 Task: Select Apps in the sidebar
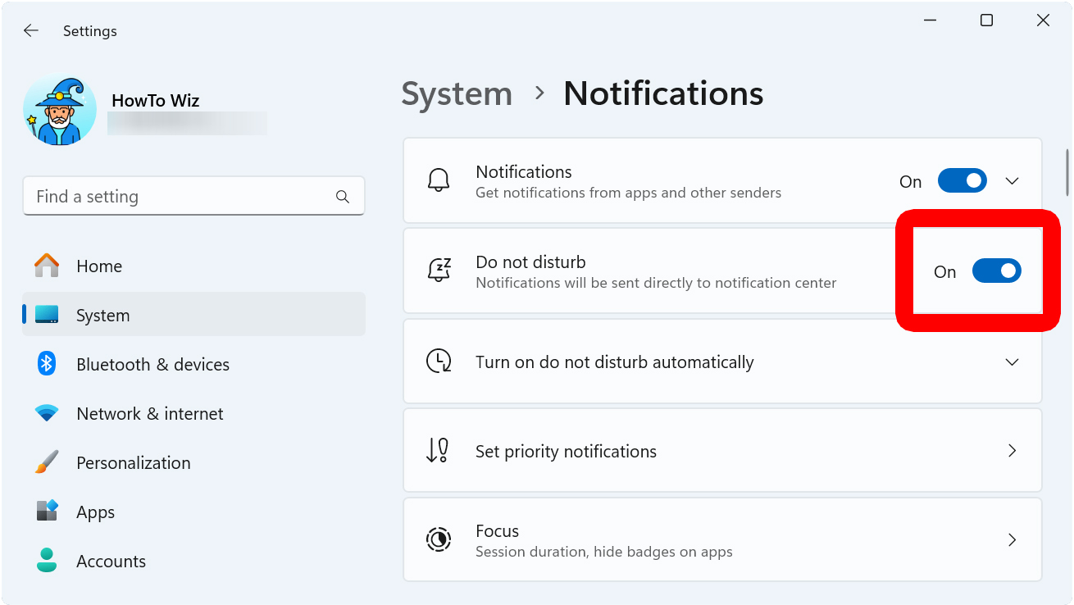95,512
